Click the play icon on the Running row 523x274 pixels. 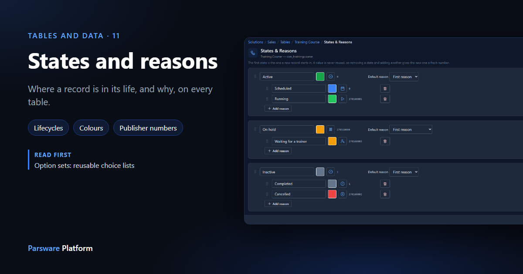click(343, 99)
